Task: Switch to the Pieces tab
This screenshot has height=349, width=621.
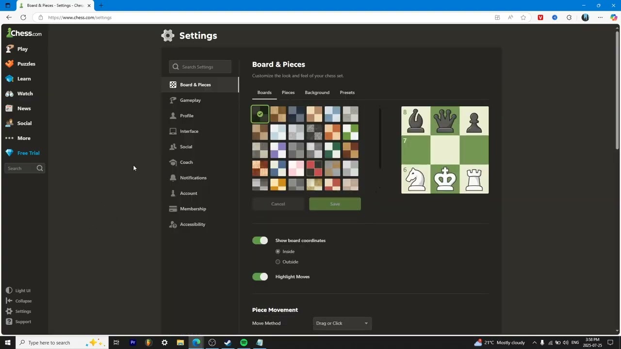Action: point(288,93)
